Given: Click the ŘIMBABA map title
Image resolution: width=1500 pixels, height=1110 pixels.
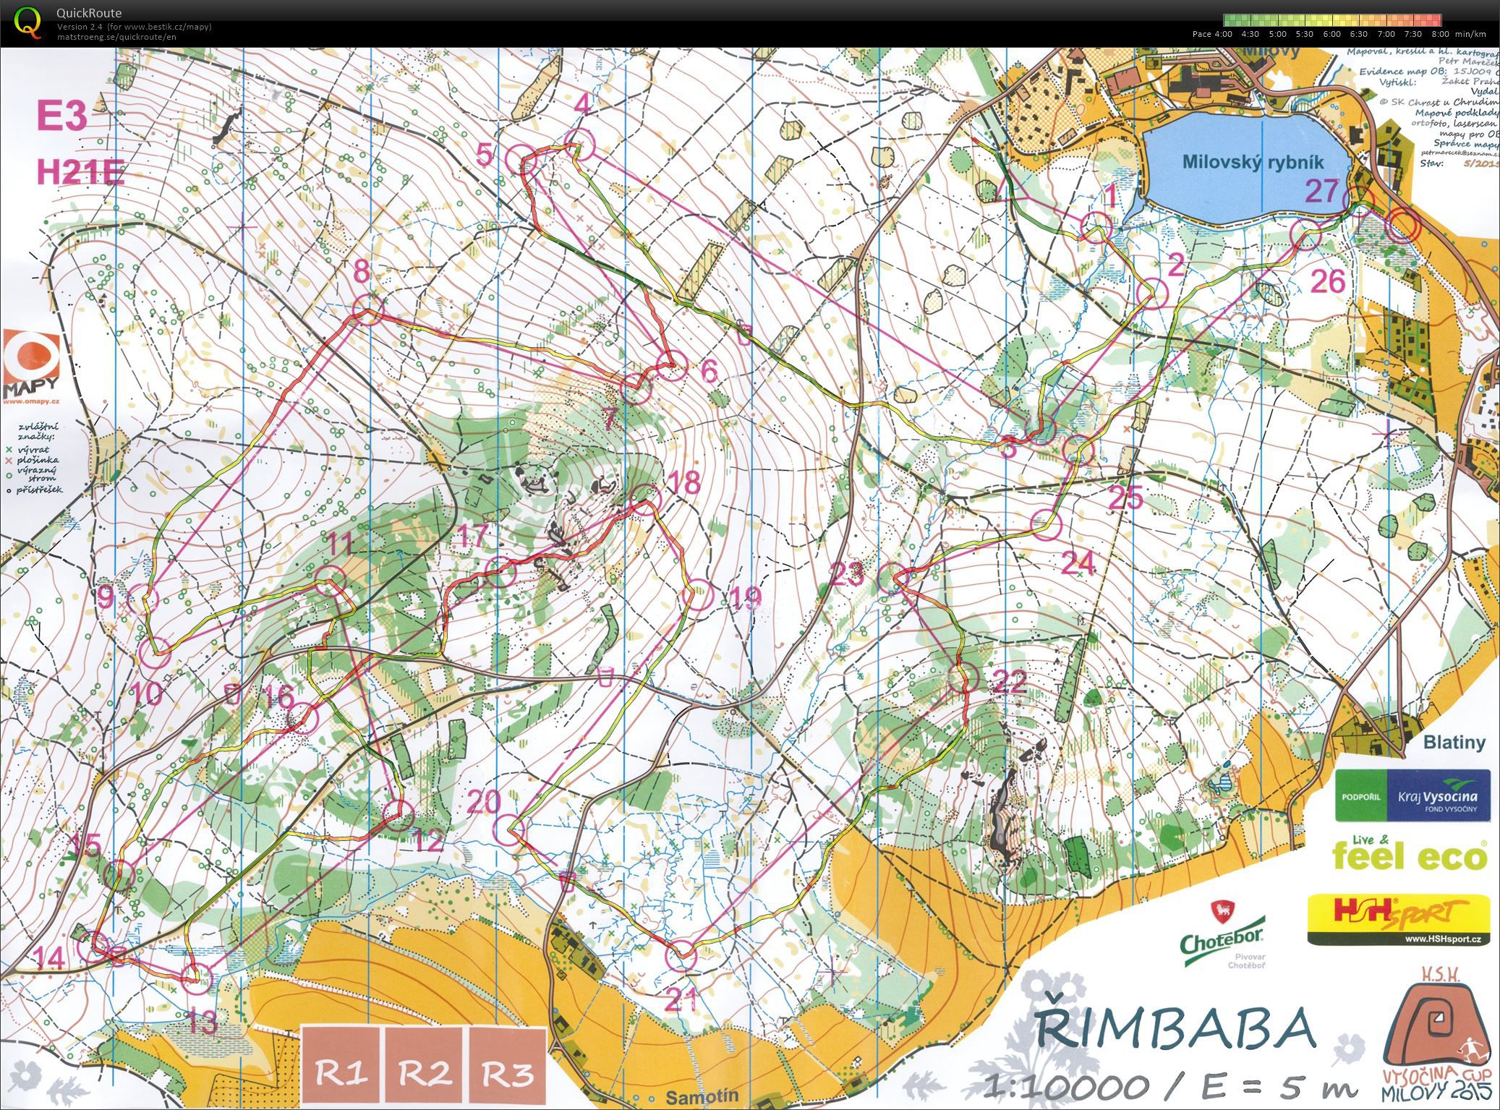Looking at the screenshot, I should click(x=1175, y=1027).
